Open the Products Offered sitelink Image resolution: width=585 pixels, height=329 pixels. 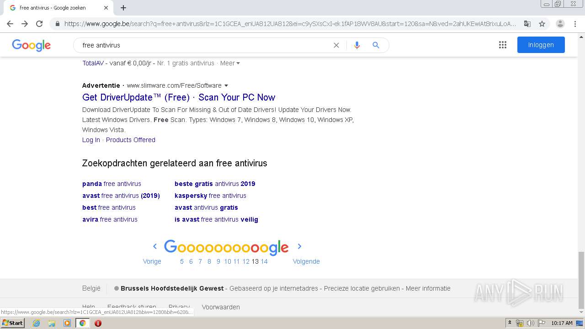(131, 140)
